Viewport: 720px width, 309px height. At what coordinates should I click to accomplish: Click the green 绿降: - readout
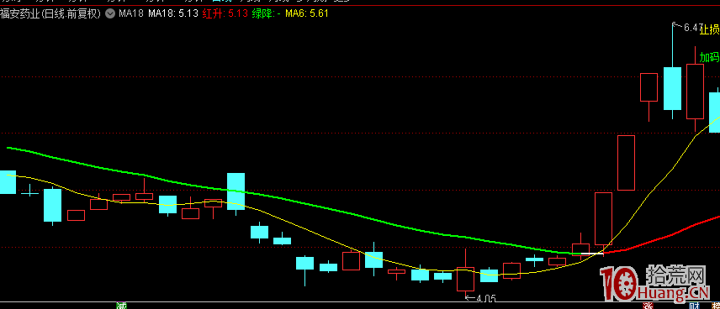pyautogui.click(x=266, y=13)
